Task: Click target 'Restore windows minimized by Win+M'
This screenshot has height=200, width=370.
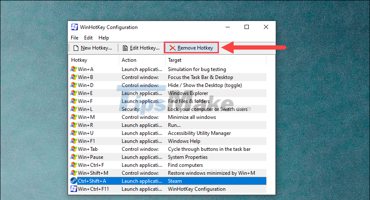Action: pos(211,173)
